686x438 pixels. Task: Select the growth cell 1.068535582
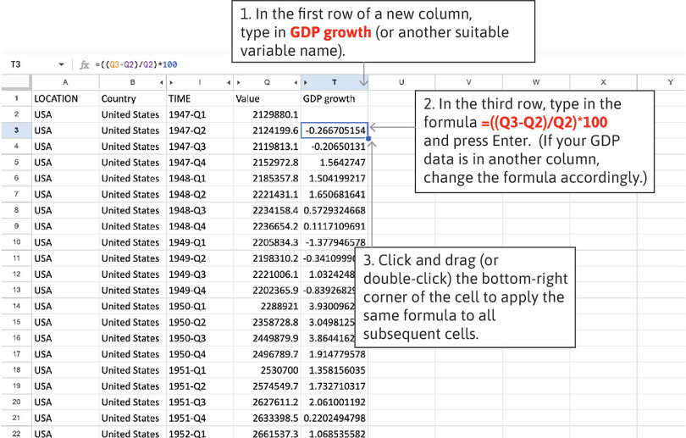(335, 433)
